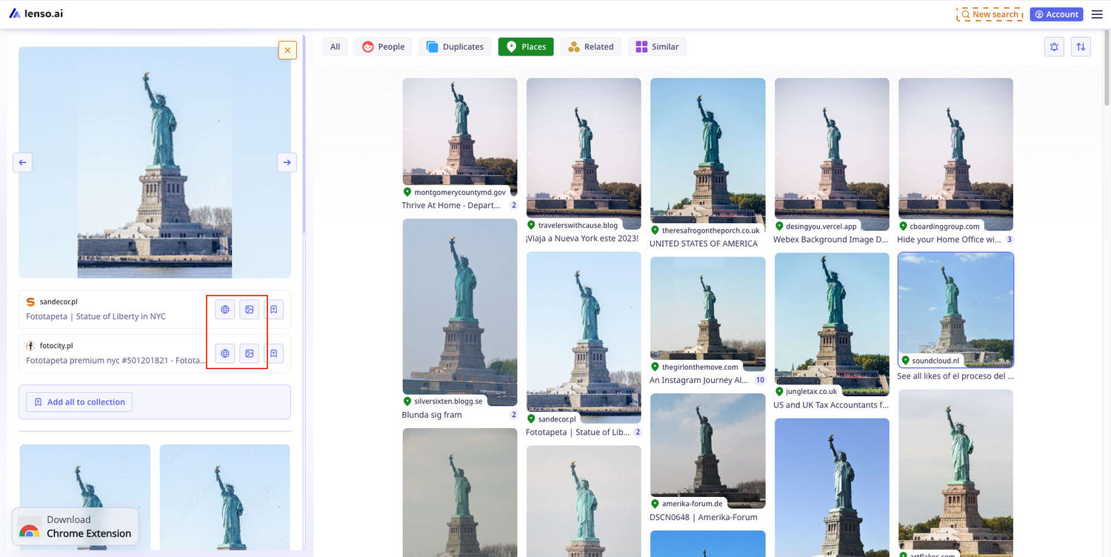Start a New search

click(990, 14)
